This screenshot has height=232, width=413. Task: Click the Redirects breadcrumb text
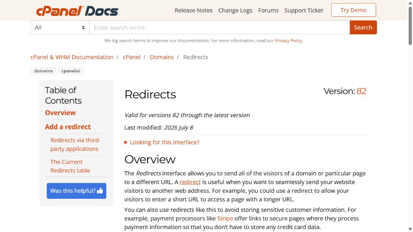(x=195, y=57)
